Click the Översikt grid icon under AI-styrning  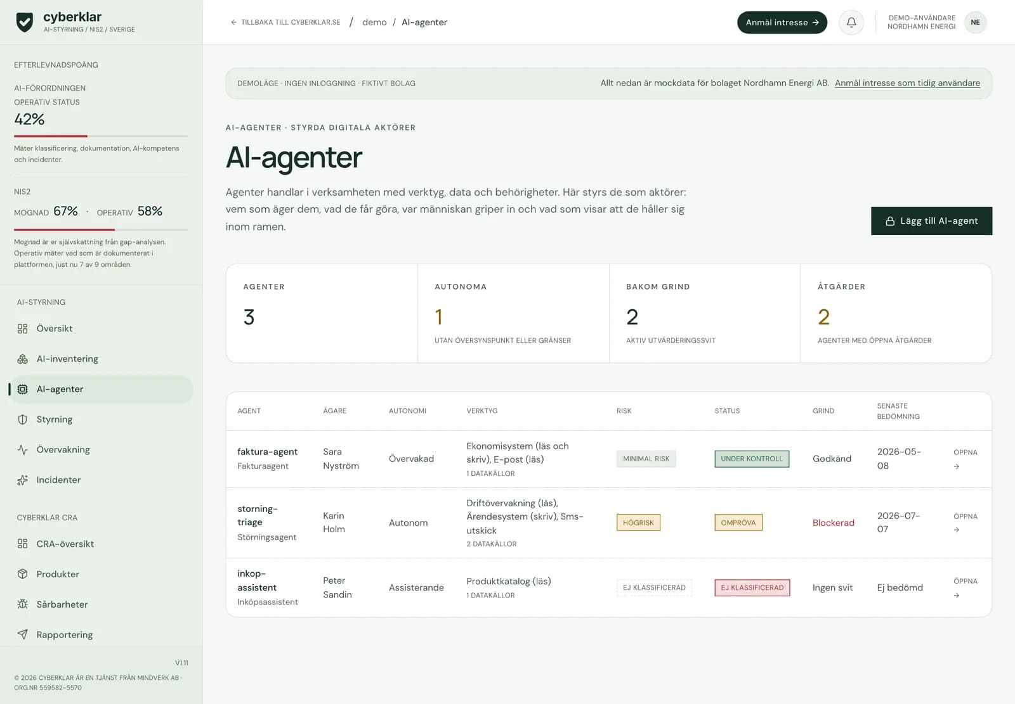coord(23,328)
